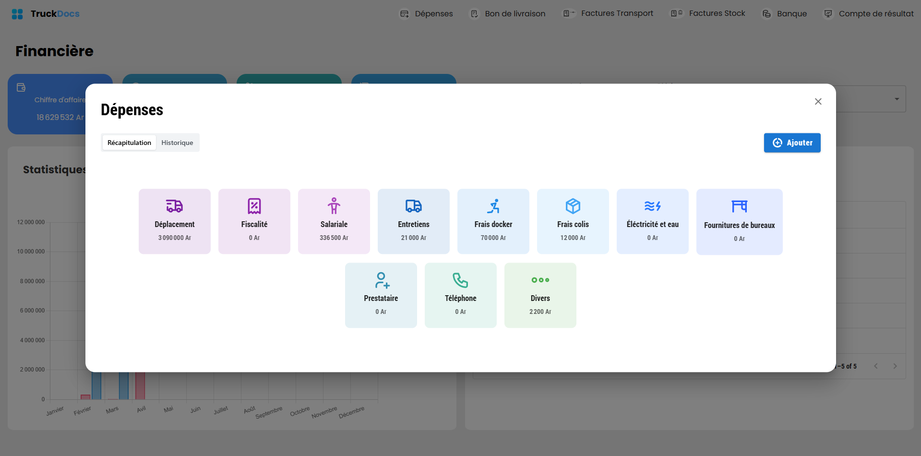Go to next page in background table
The height and width of the screenshot is (456, 921).
[x=895, y=366]
